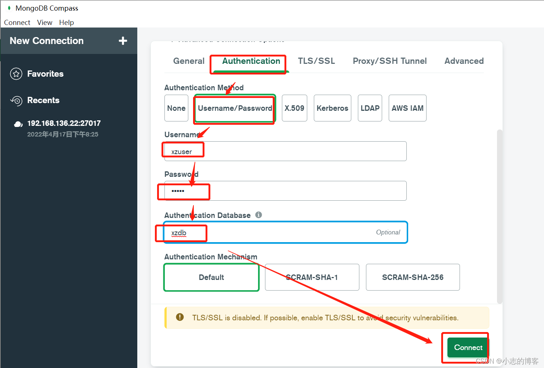The image size is (544, 368).
Task: Click icon beside 192.168.136.22:27017 recent entry
Action: tap(18, 124)
